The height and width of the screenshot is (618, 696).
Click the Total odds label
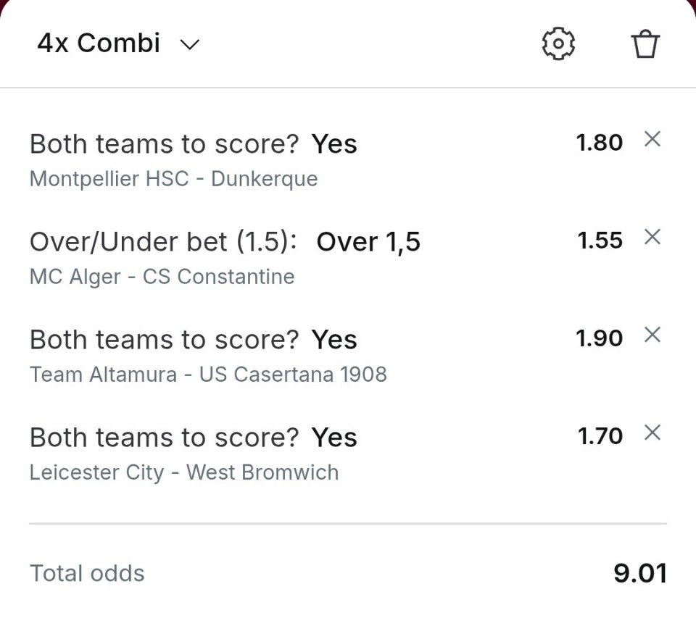[x=87, y=573]
